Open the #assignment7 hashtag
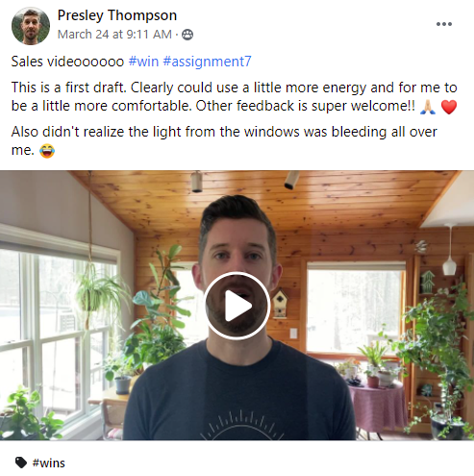This screenshot has width=474, height=476. (x=207, y=62)
